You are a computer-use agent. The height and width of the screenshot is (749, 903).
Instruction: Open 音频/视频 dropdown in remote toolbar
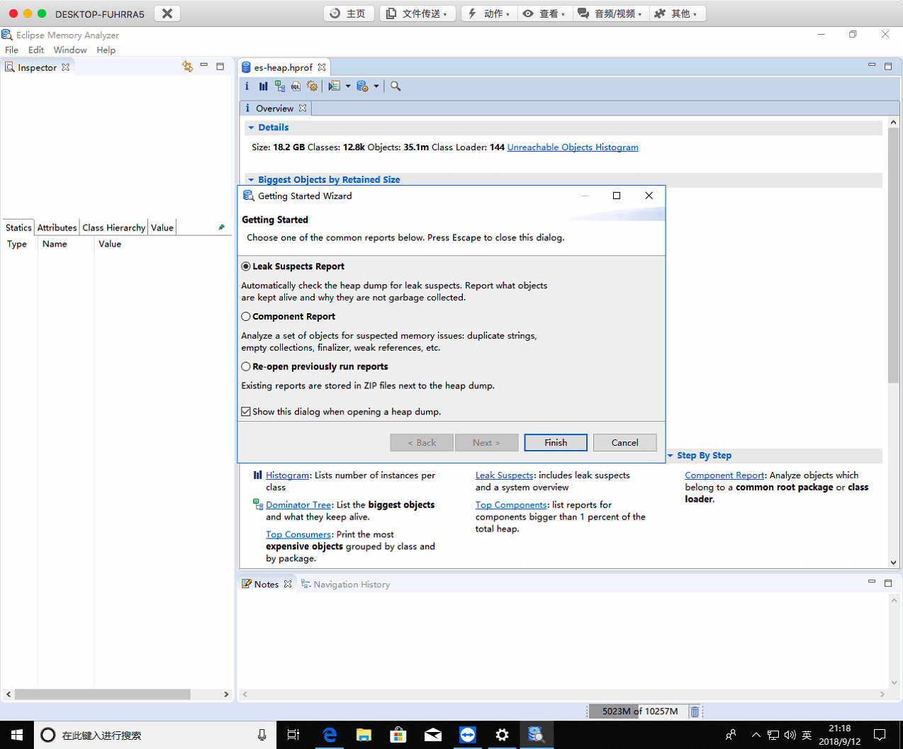[x=610, y=13]
